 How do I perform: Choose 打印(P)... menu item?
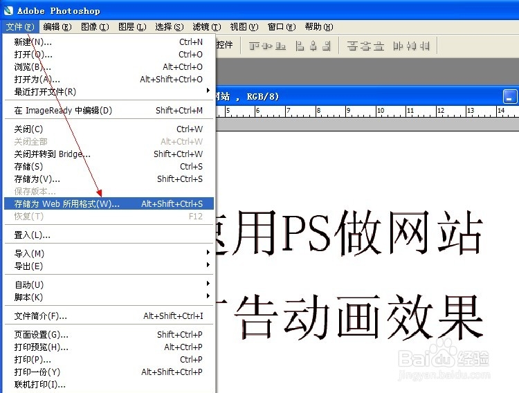coord(109,360)
